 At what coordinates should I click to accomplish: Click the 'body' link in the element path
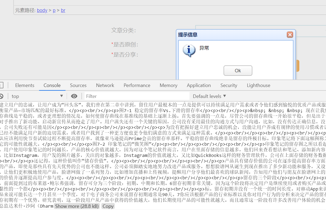pos(42,10)
